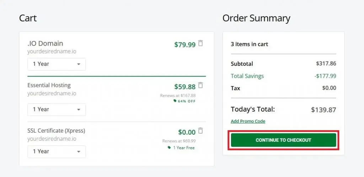Image resolution: width=364 pixels, height=177 pixels.
Task: Click the $79.99 .IO Domain price
Action: [x=185, y=45]
